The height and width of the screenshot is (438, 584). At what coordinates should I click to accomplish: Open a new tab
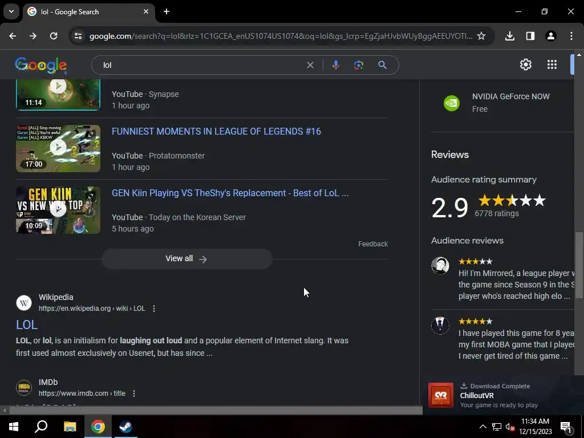point(167,11)
